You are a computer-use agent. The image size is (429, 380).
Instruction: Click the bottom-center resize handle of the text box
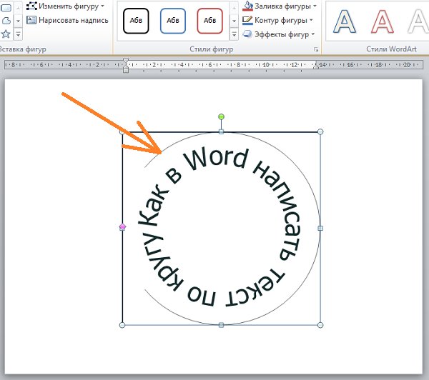click(221, 325)
